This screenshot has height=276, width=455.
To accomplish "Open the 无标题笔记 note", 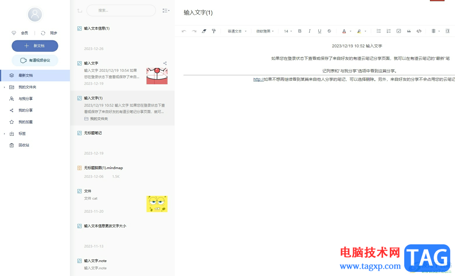I will point(122,143).
